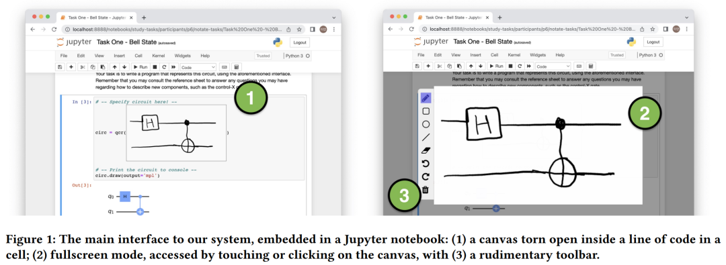Click Run button in right window

(x=497, y=66)
